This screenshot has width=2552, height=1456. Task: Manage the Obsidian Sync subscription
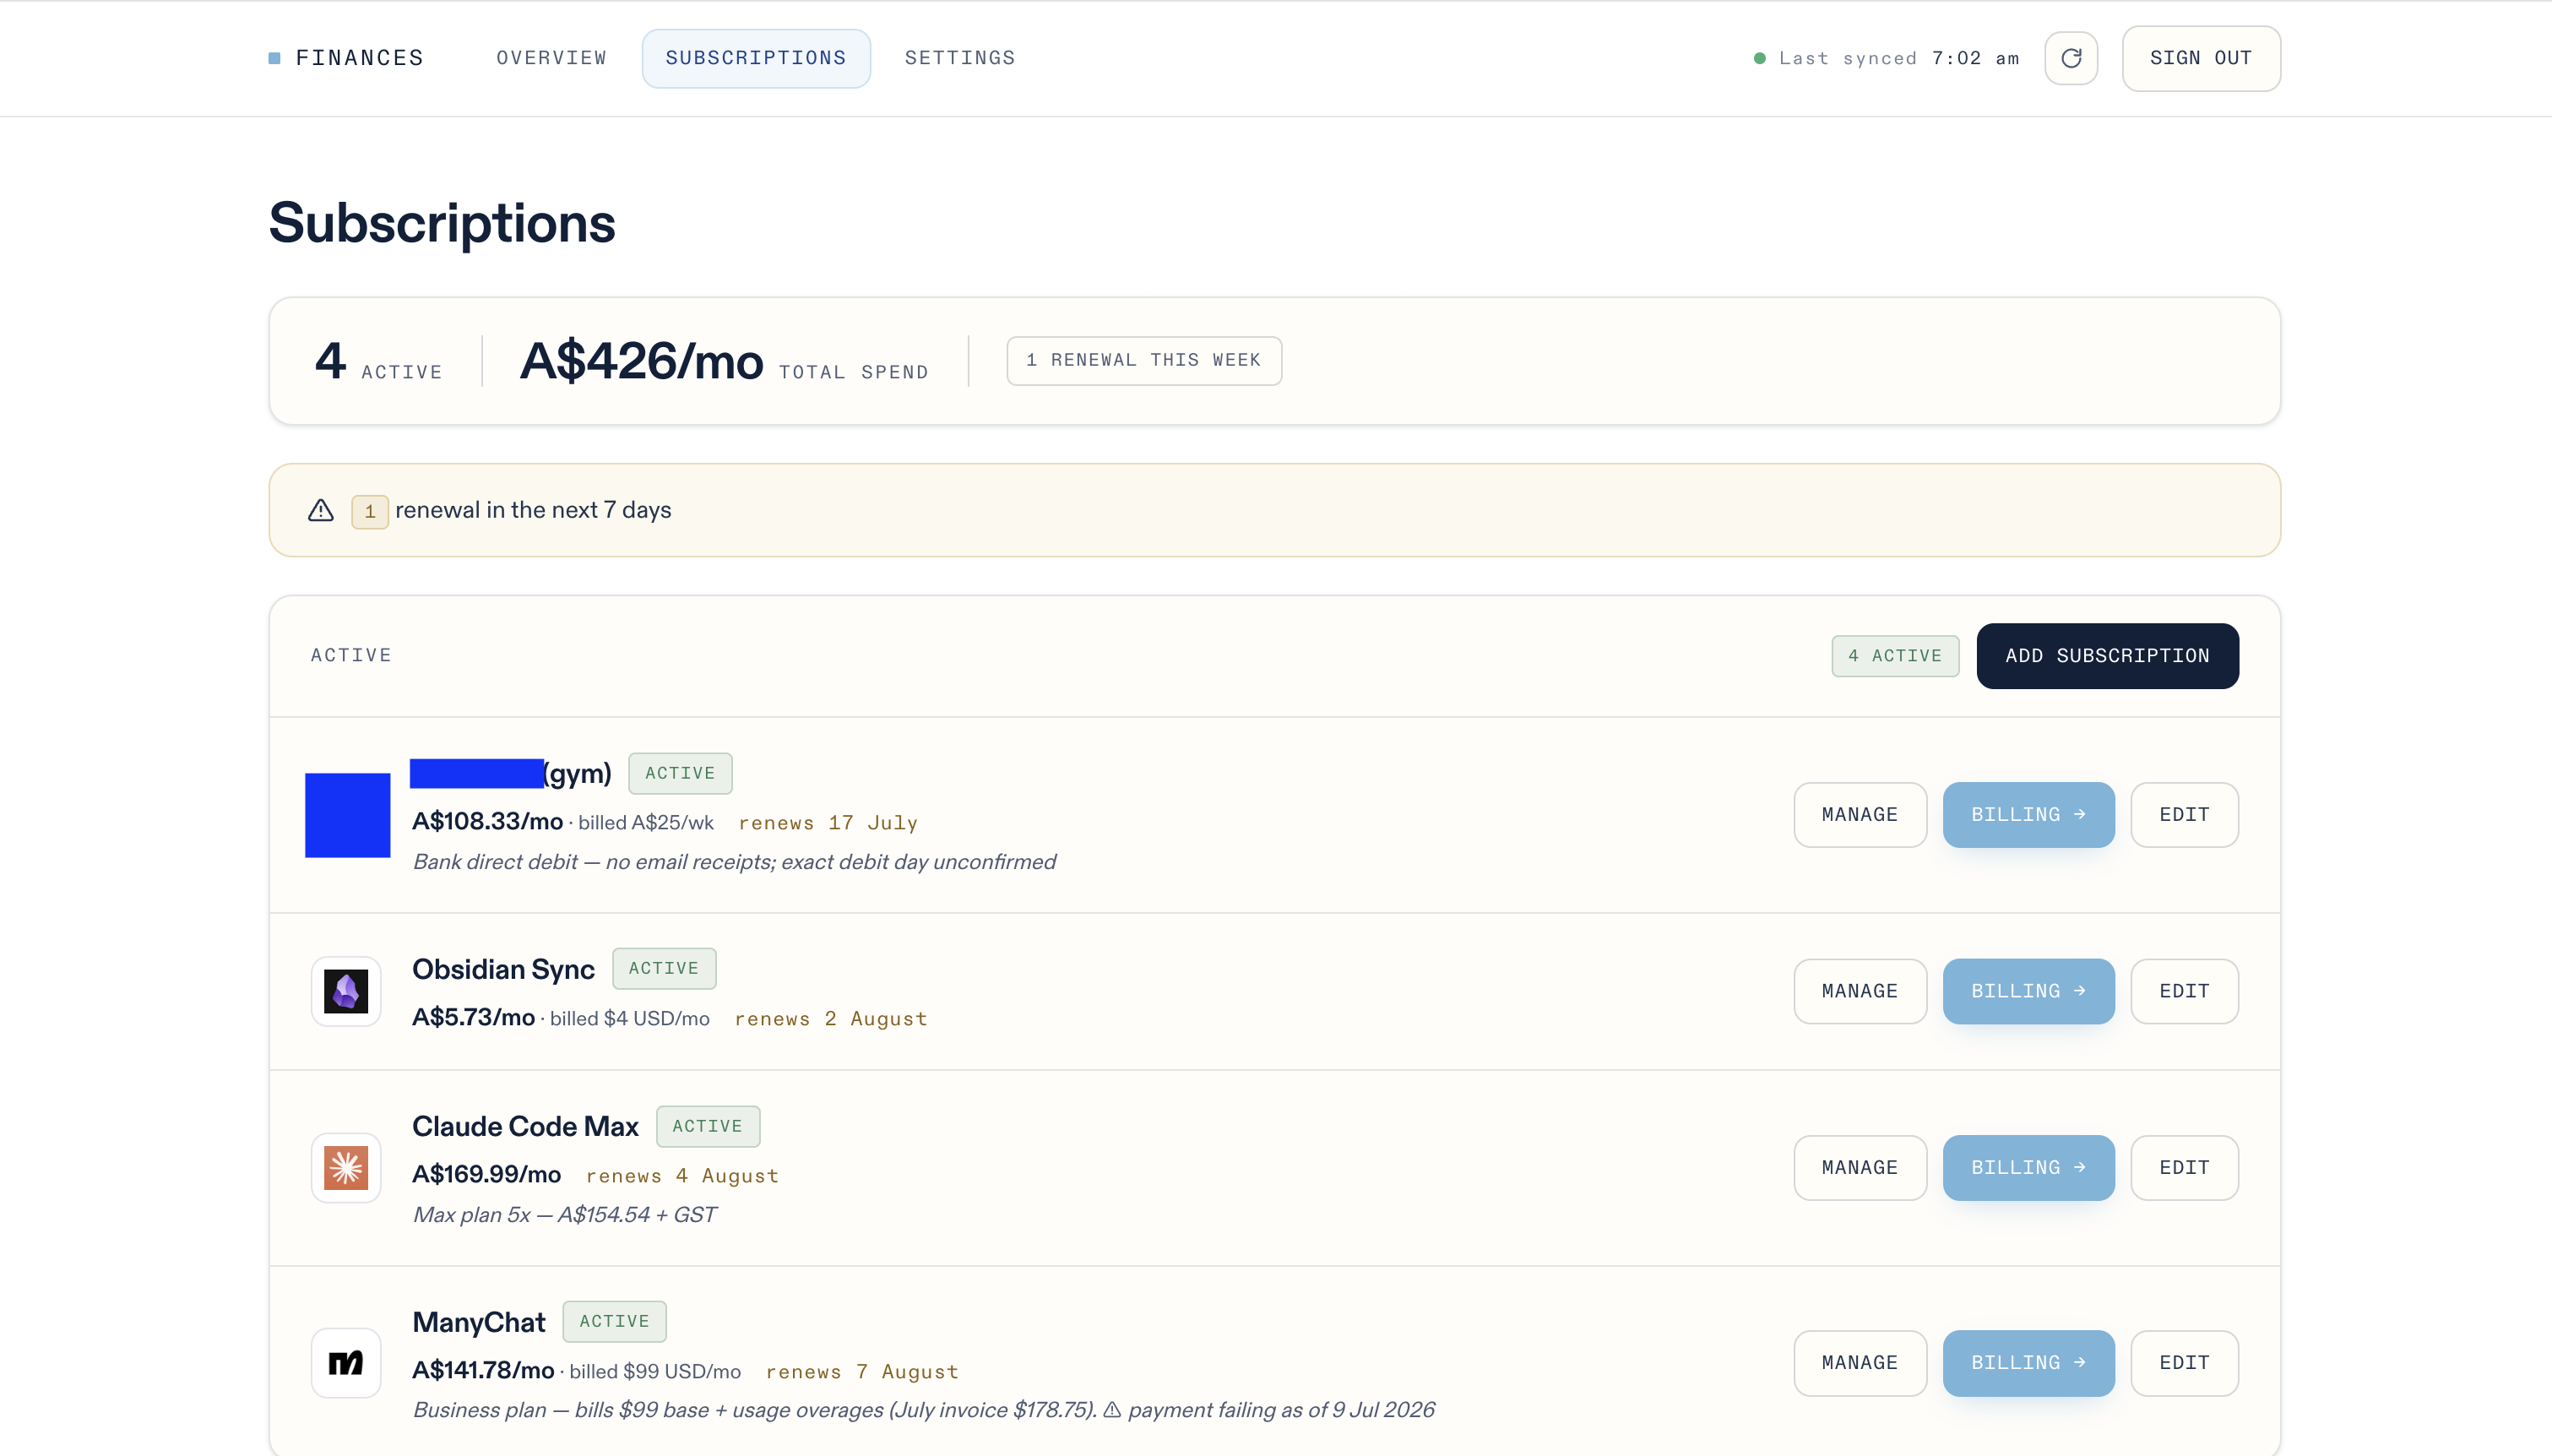coord(1860,991)
